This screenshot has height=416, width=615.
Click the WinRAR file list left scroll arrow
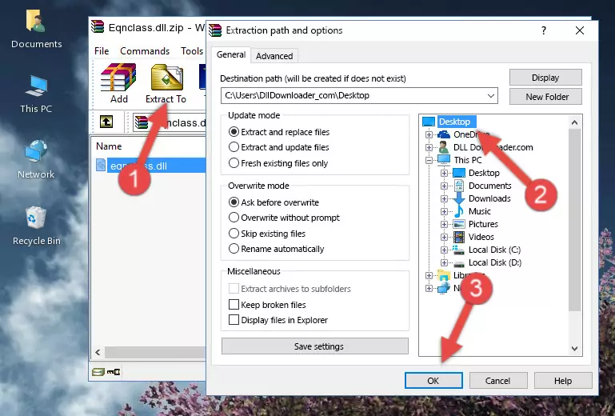pos(98,353)
